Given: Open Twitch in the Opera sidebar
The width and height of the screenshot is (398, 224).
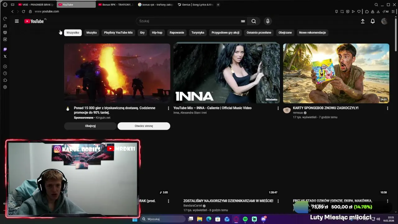Looking at the screenshot, I should (5, 49).
